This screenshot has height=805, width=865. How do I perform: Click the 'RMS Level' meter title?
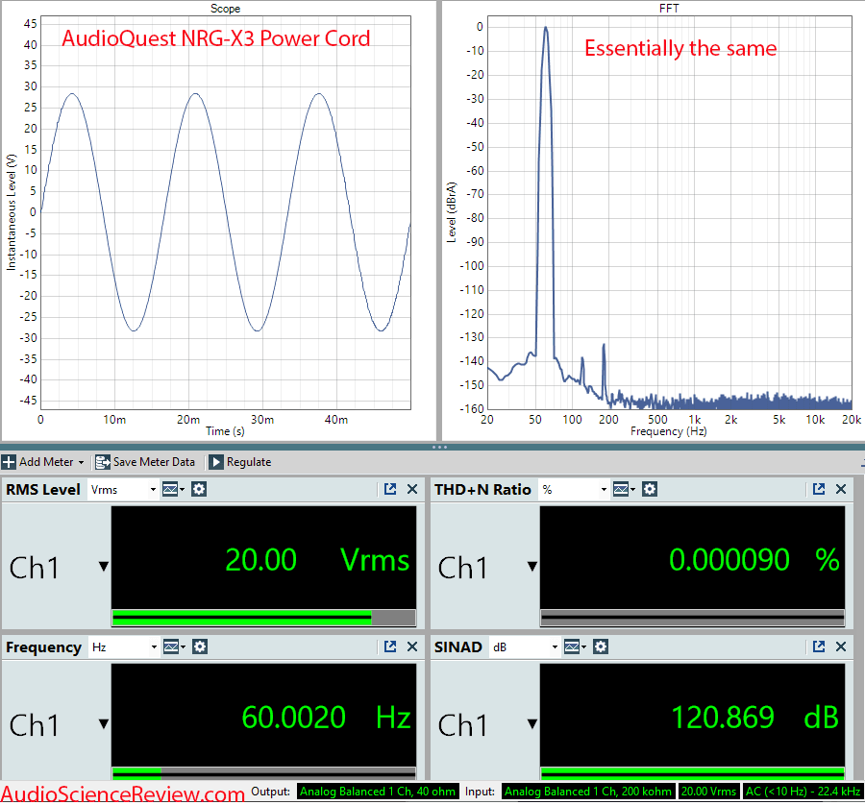pos(43,490)
